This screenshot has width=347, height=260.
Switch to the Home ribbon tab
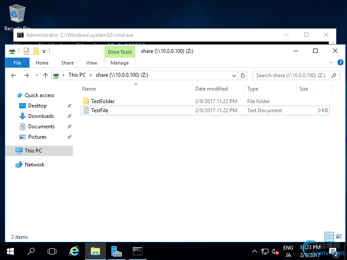[x=42, y=63]
